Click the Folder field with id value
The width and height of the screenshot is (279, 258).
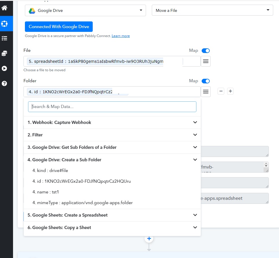(112, 92)
